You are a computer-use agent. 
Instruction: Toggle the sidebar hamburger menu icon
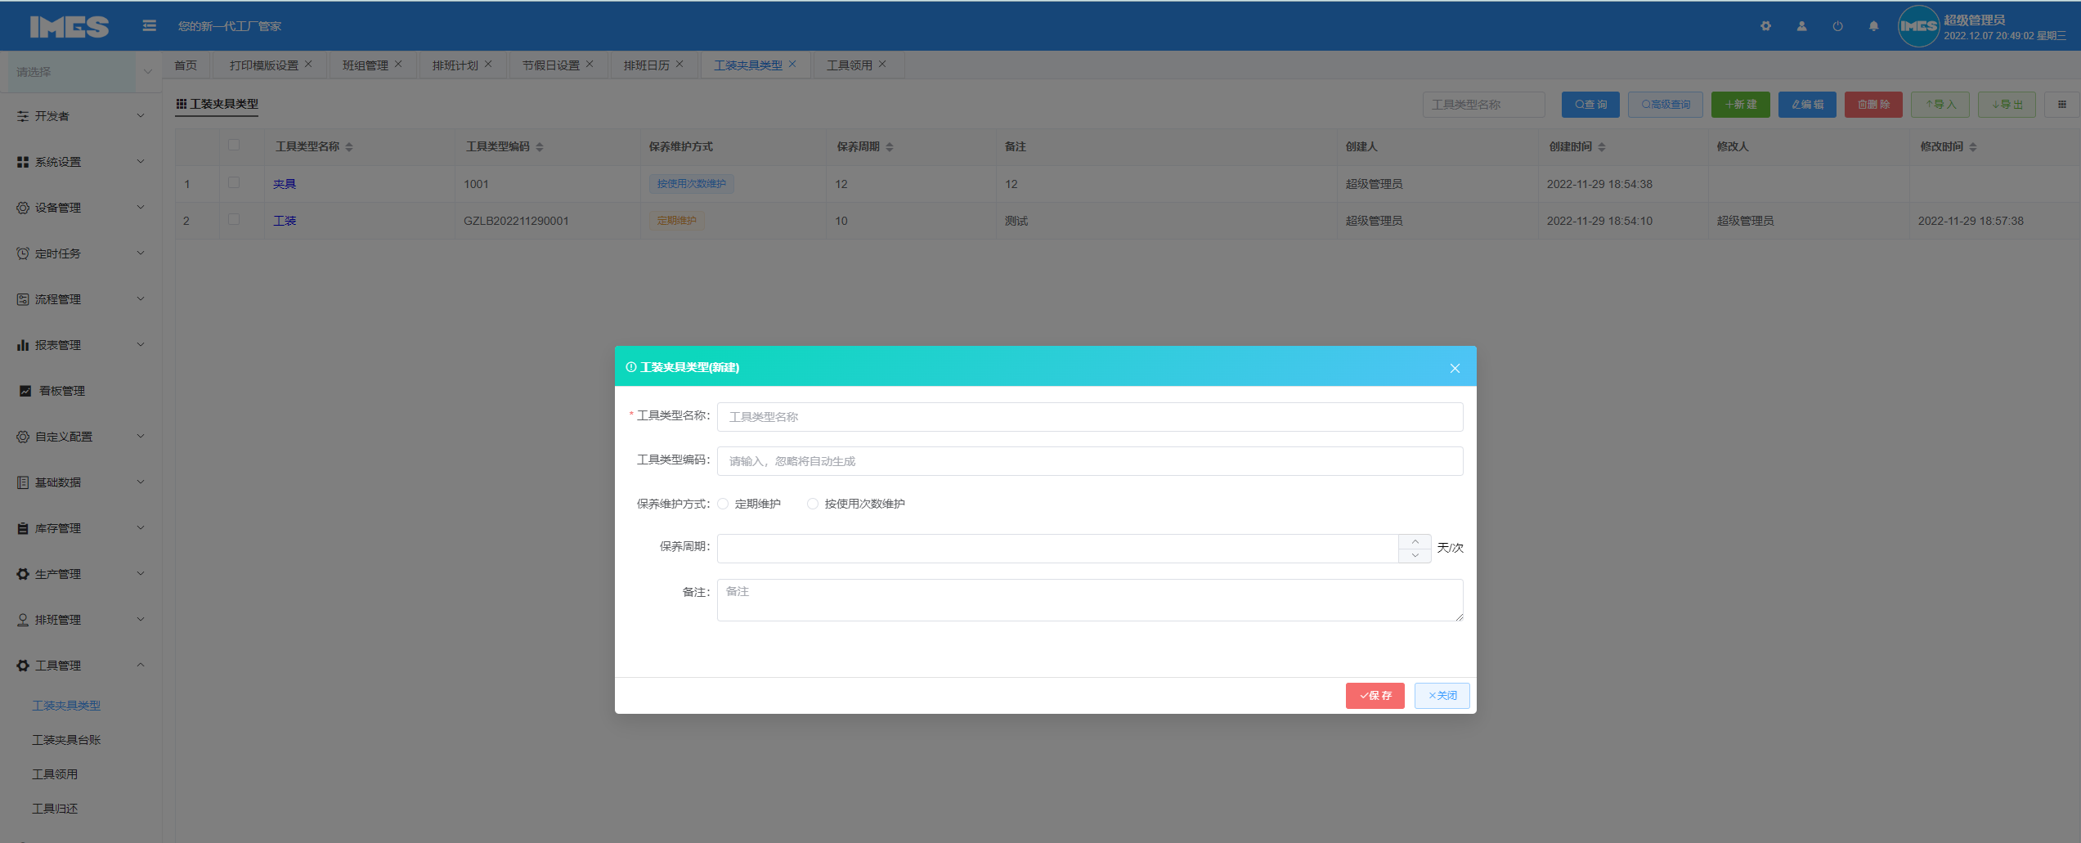pyautogui.click(x=149, y=25)
